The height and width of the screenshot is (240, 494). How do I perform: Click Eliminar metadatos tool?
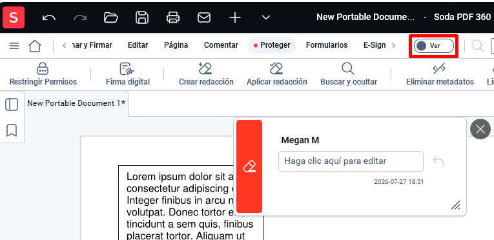440,74
